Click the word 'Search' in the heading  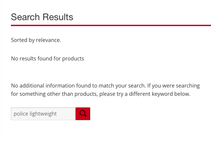[25, 17]
